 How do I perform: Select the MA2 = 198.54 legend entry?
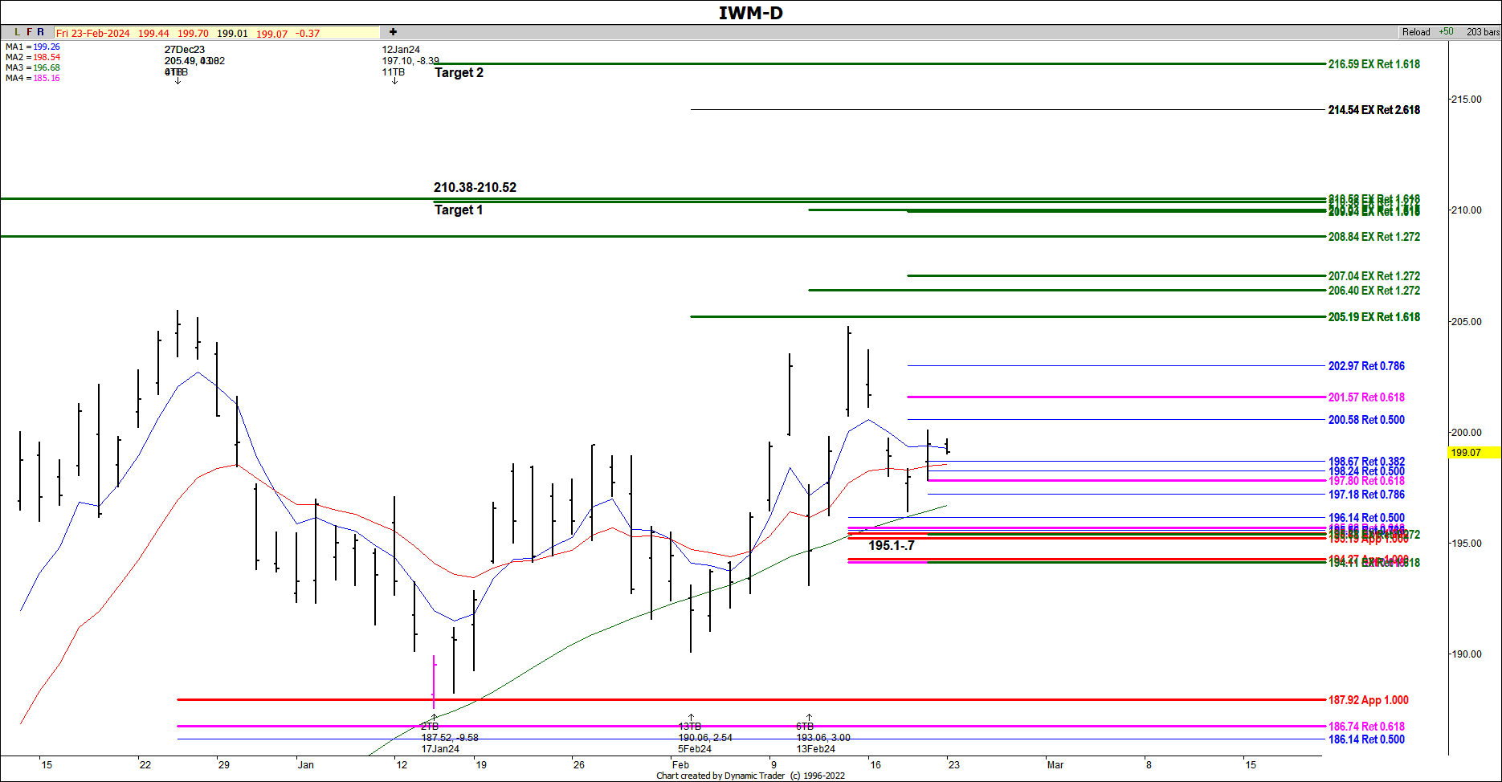coord(33,57)
